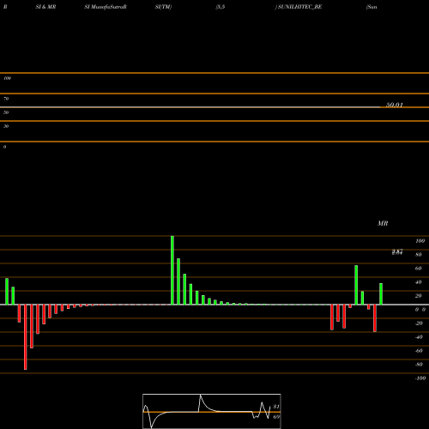Click the 30 level label in RSI panel

point(6,126)
